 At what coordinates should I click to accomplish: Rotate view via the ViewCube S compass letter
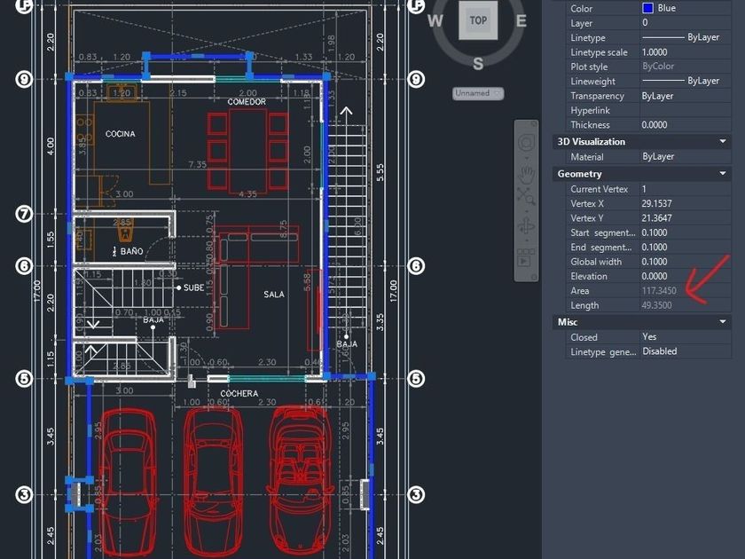tap(478, 63)
